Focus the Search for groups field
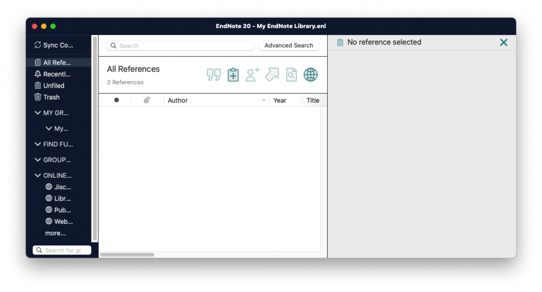542x292 pixels. click(62, 250)
